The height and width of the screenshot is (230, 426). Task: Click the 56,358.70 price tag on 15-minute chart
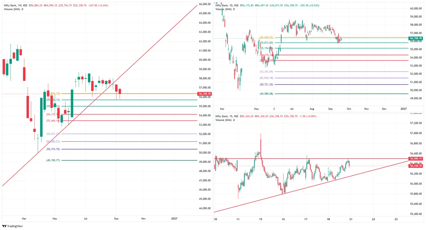[416, 166]
